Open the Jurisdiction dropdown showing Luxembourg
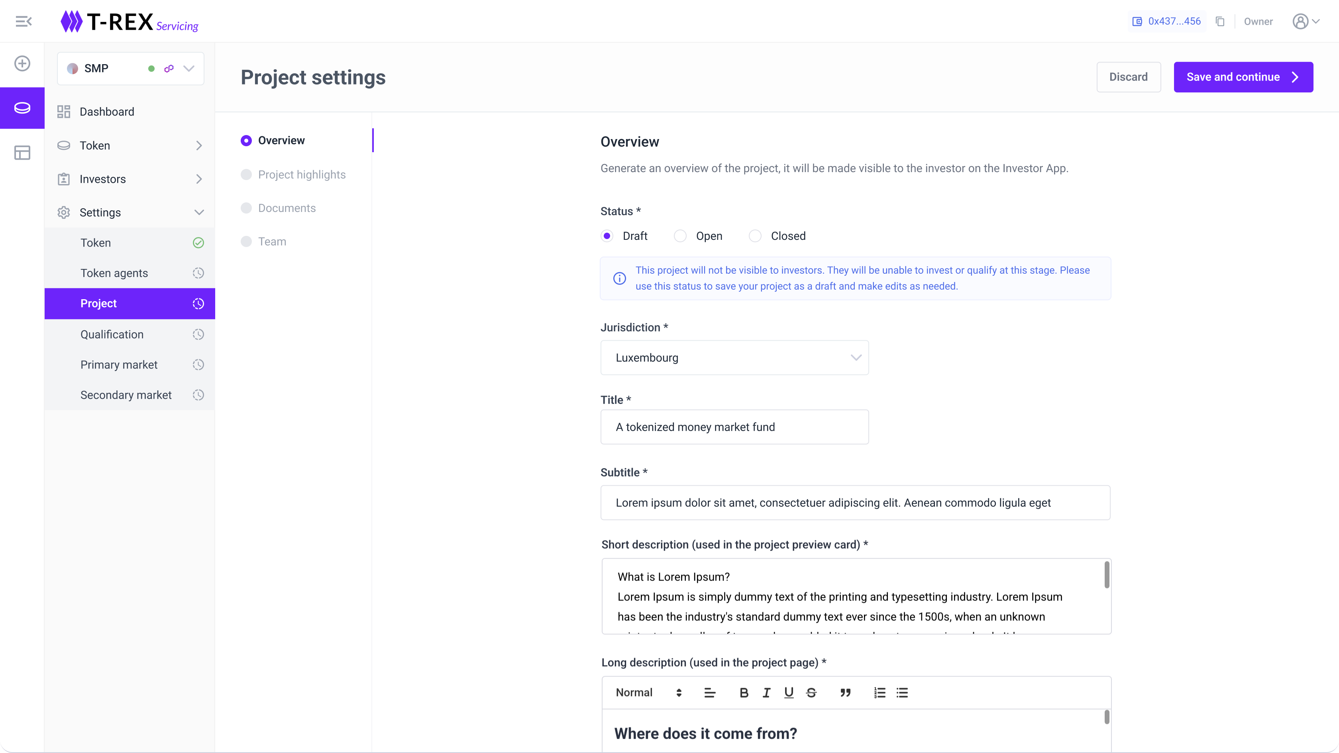Image resolution: width=1339 pixels, height=753 pixels. pyautogui.click(x=734, y=357)
